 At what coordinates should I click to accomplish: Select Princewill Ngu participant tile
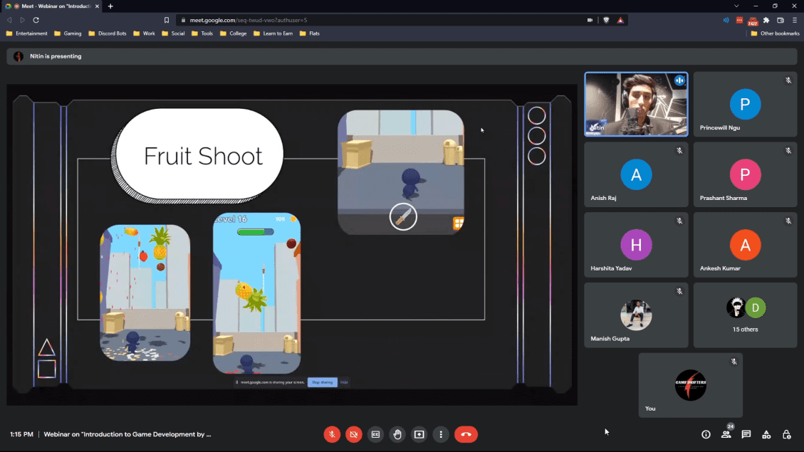(x=745, y=104)
